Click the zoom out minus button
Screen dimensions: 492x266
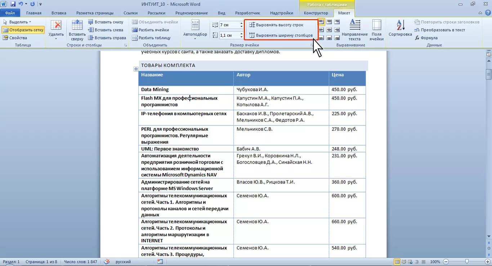(x=446, y=262)
